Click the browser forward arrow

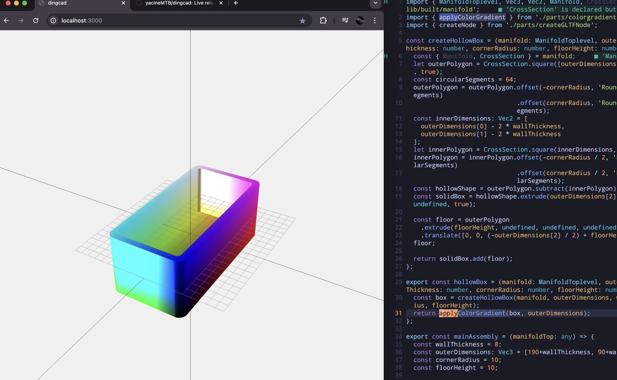pos(21,21)
